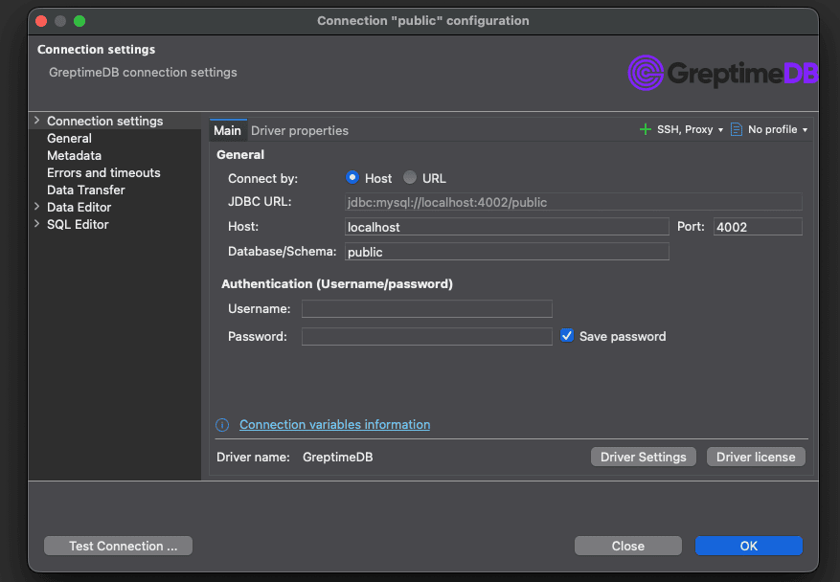This screenshot has height=582, width=840.
Task: Expand the Data Editor tree node
Action: point(37,207)
